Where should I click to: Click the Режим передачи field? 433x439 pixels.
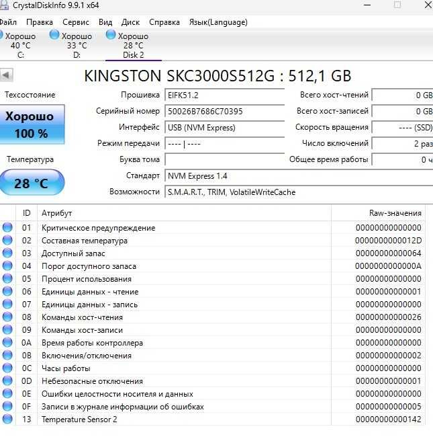(225, 144)
